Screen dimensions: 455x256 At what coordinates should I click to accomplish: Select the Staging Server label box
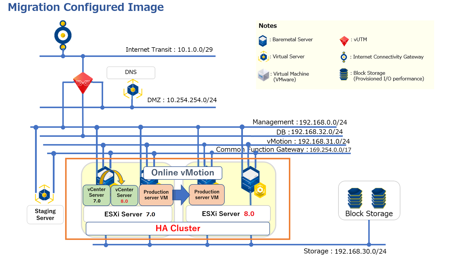[x=45, y=214]
